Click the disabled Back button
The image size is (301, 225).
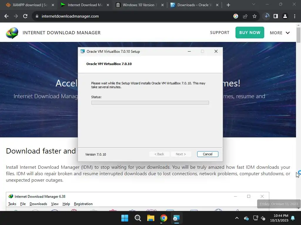(x=159, y=154)
